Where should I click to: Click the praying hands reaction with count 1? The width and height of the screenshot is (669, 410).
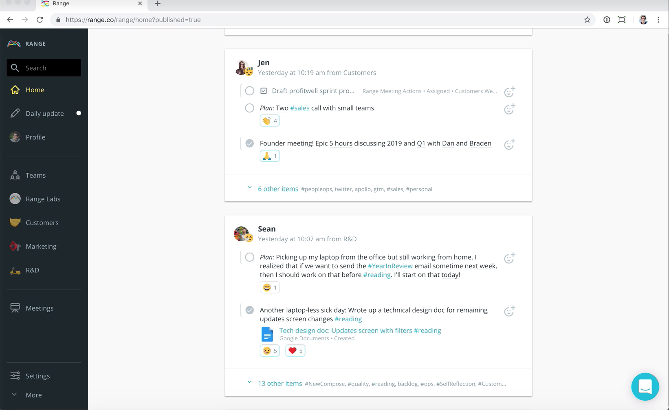pos(270,156)
